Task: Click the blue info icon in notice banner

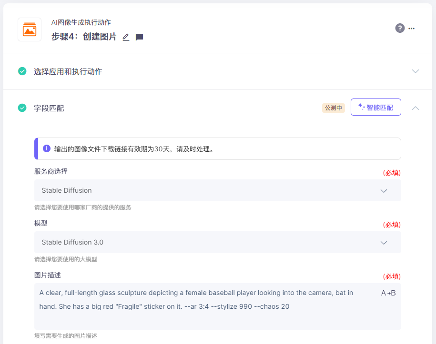Action: click(x=47, y=148)
